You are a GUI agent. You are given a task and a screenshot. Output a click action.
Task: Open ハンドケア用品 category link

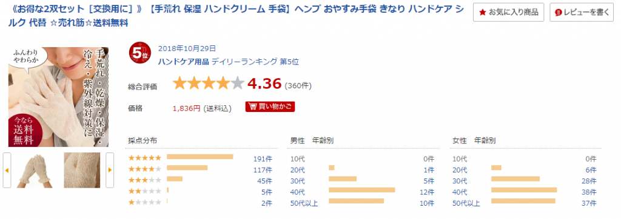click(183, 61)
